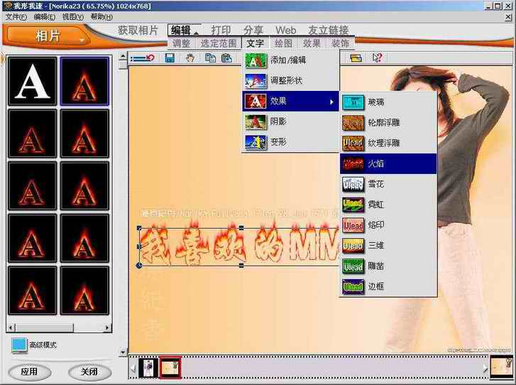Screen dimensions: 516x385
Task: Click the 阴影 shadow icon
Action: [x=256, y=122]
